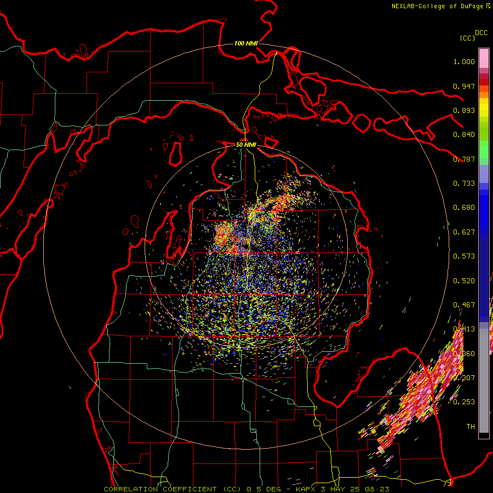493x493 pixels.
Task: Click the 0.733 legend value
Action: 464,184
